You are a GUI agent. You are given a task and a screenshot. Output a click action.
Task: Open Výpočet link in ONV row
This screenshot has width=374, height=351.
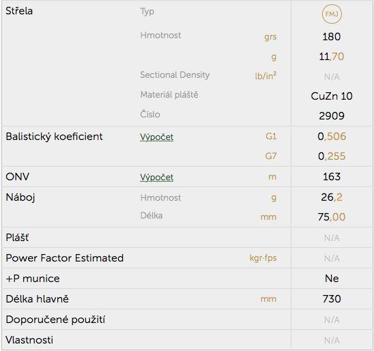[x=157, y=178]
